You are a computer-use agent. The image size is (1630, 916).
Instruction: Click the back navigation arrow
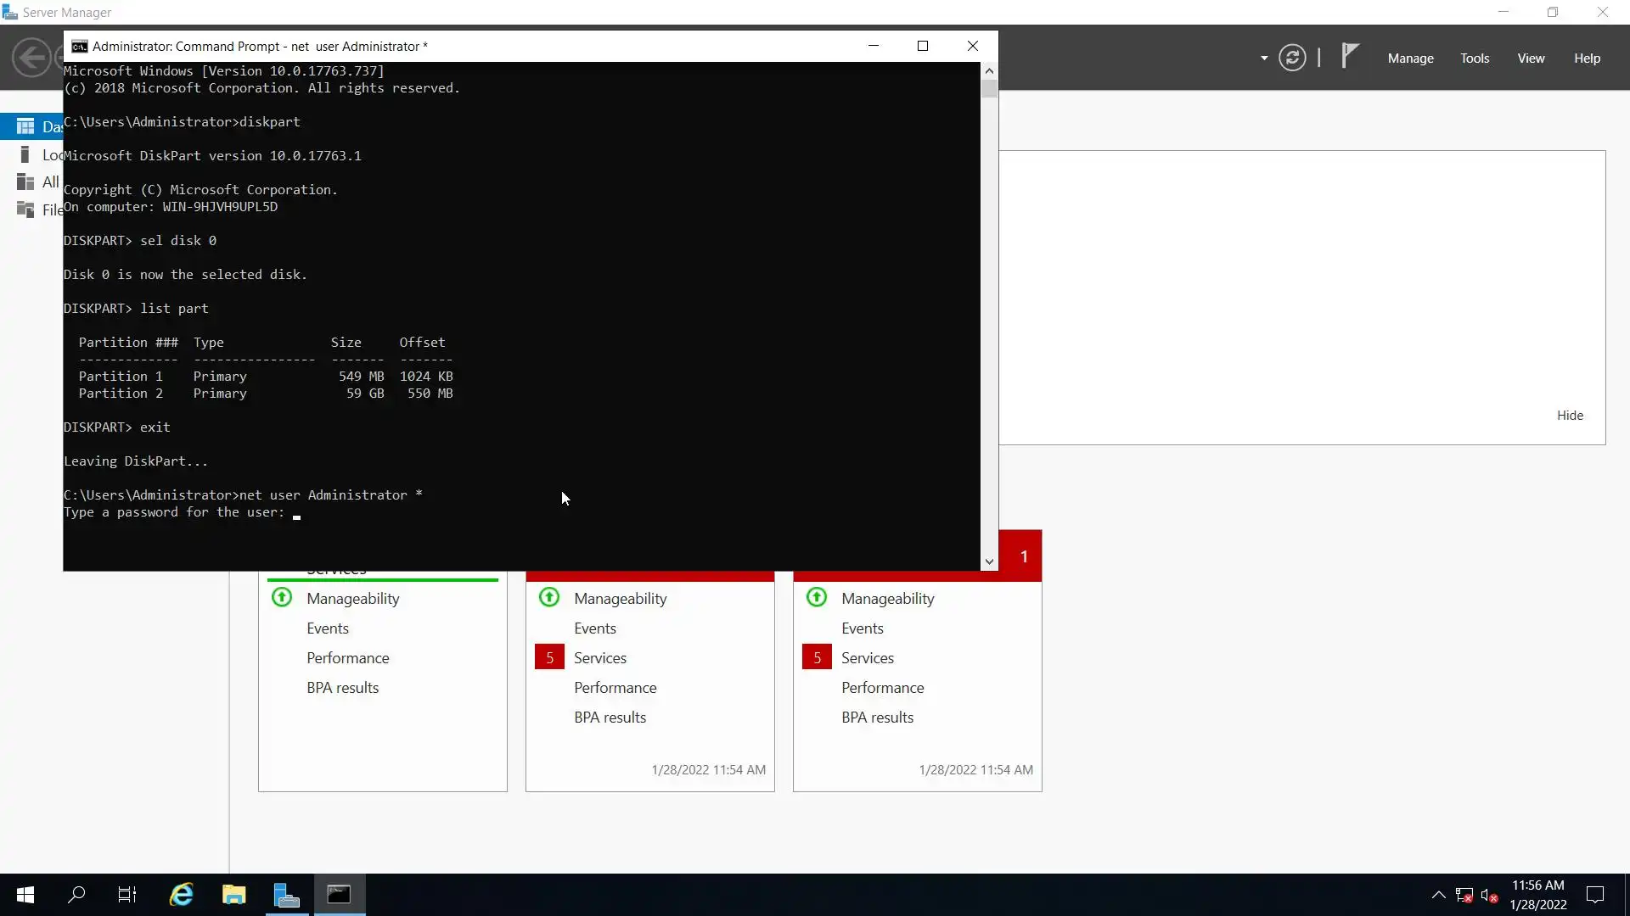tap(31, 58)
